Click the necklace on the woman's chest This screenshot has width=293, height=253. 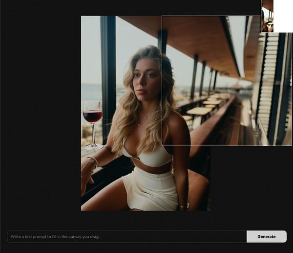coord(146,117)
